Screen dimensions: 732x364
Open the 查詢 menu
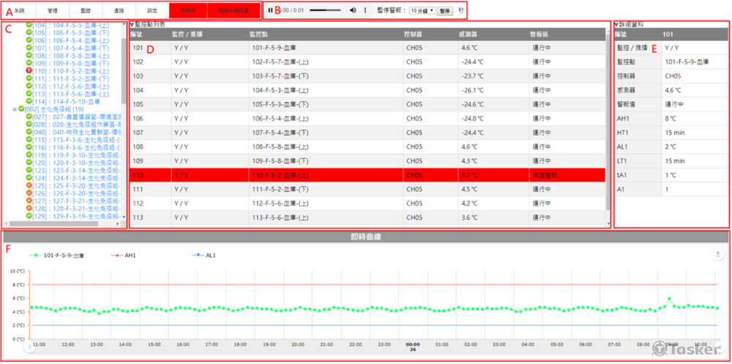119,11
